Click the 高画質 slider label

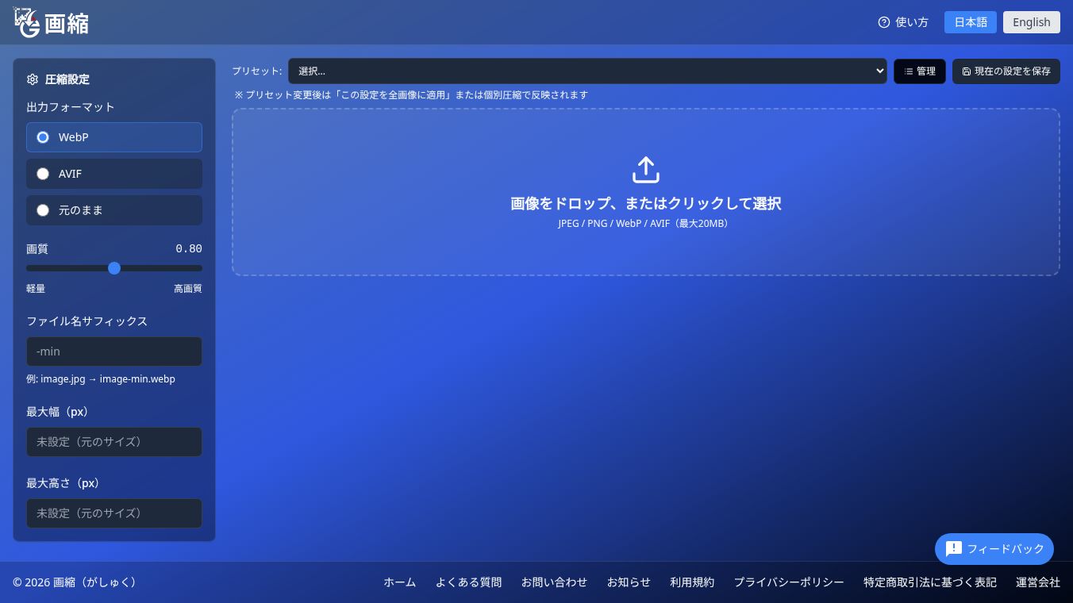188,289
